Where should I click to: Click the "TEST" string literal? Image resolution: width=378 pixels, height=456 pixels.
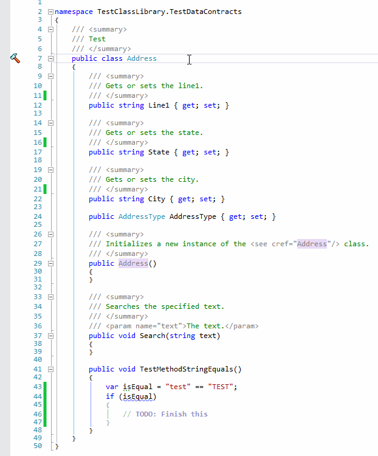(x=221, y=387)
